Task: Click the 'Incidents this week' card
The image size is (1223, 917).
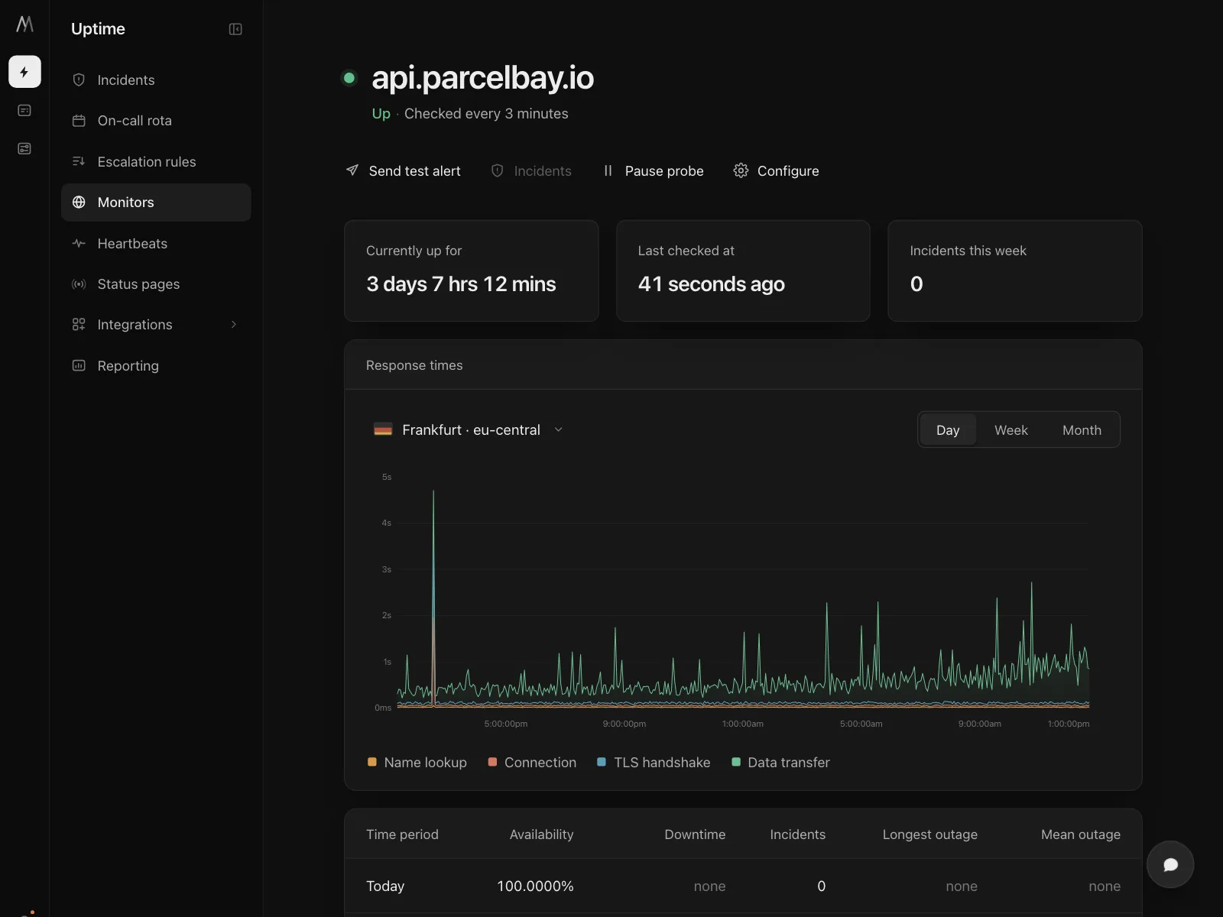Action: tap(1015, 271)
